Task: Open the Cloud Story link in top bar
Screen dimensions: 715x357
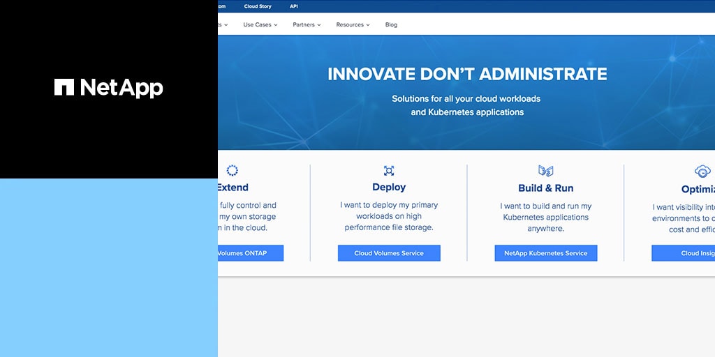Action: coord(258,6)
